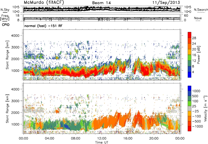Click the '28' Power colorbar label
The height and width of the screenshot is (144, 208).
tap(194, 38)
